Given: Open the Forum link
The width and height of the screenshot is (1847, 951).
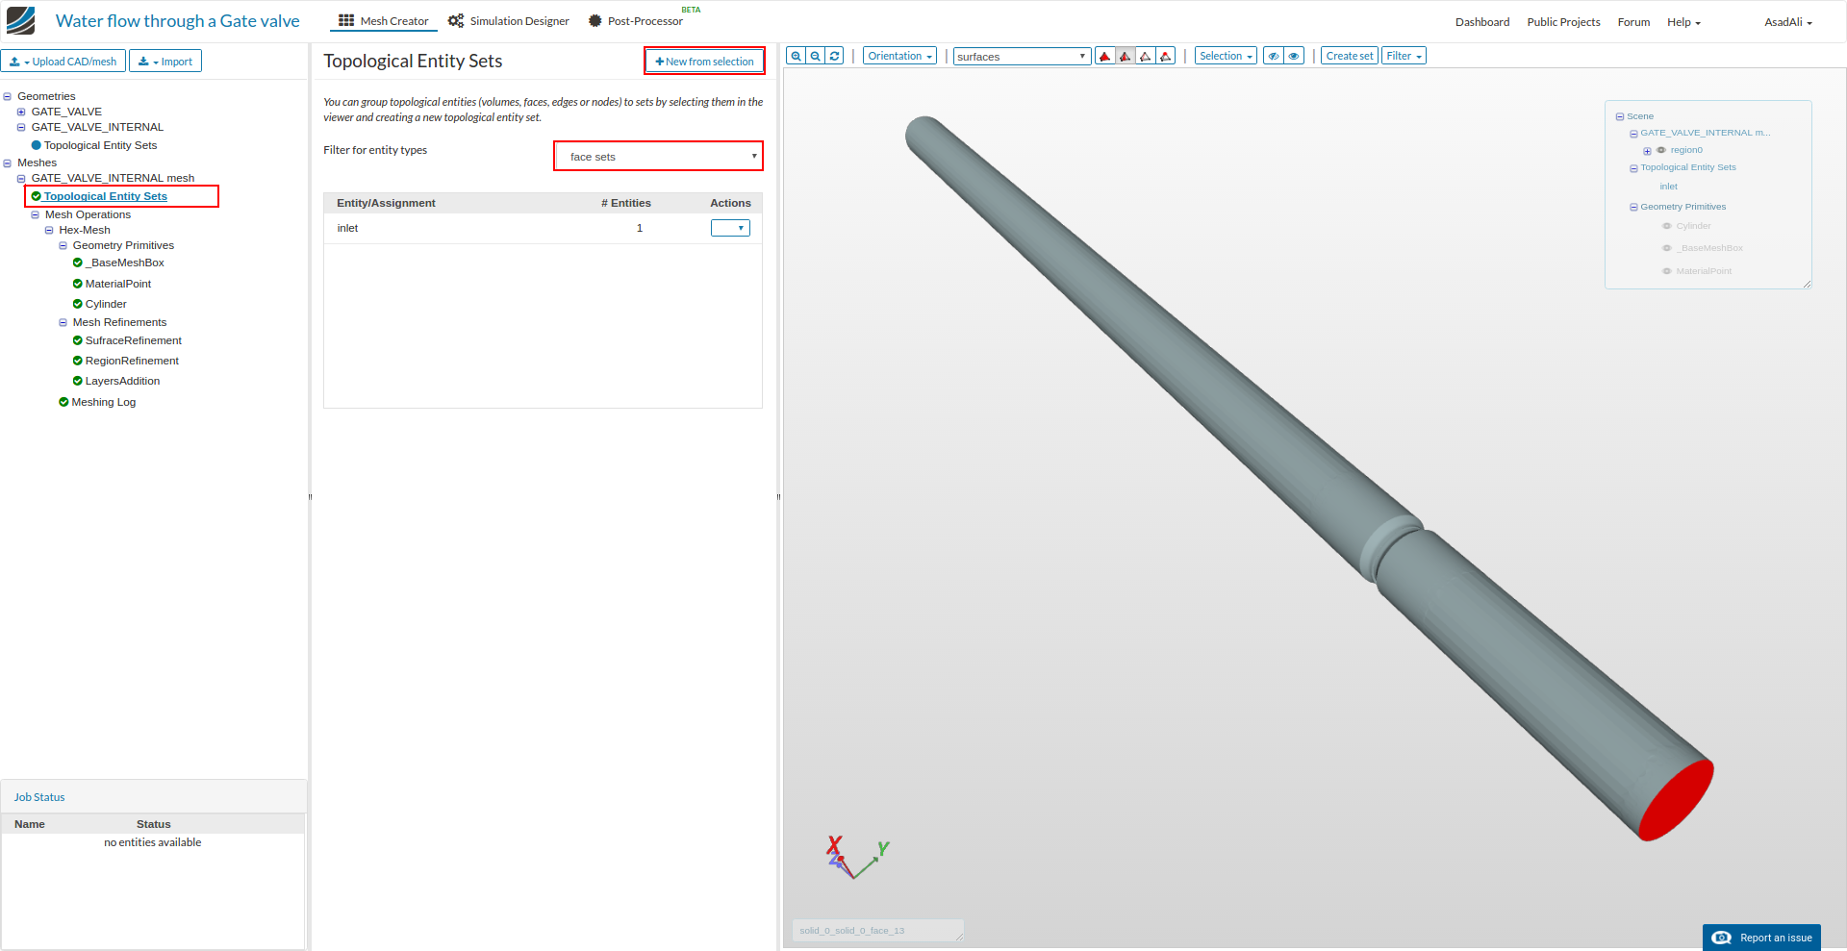Looking at the screenshot, I should point(1633,22).
